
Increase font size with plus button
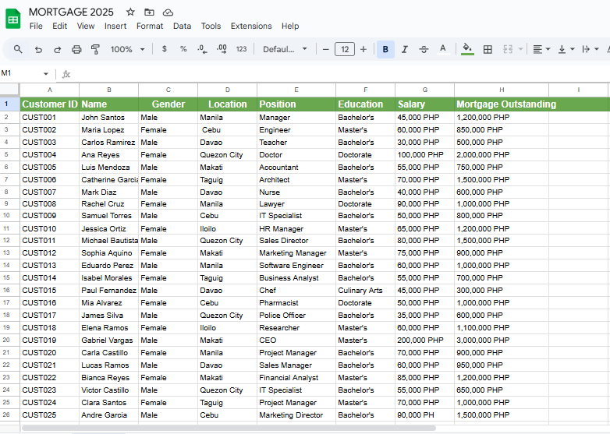(x=364, y=49)
